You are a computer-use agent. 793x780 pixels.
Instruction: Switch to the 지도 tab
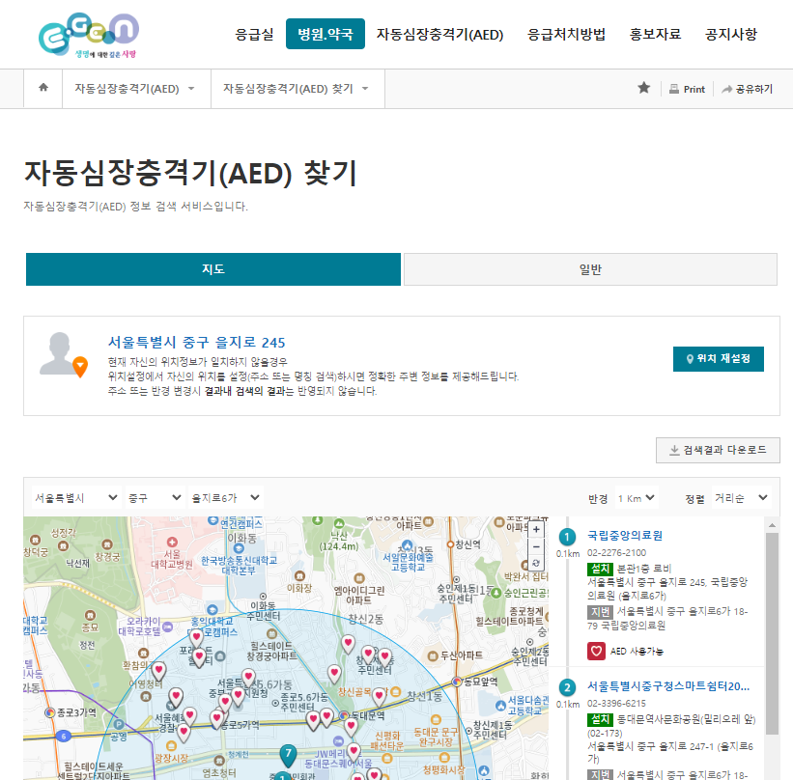click(213, 269)
